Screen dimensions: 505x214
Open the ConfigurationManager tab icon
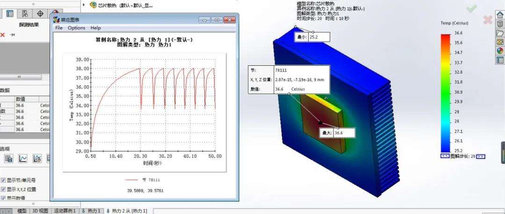(x=25, y=14)
